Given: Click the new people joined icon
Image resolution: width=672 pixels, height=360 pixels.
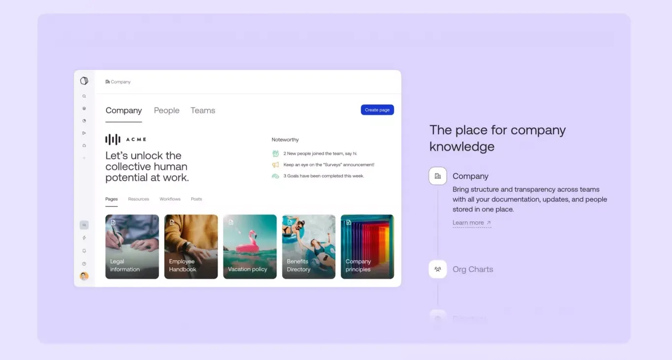Looking at the screenshot, I should [275, 153].
